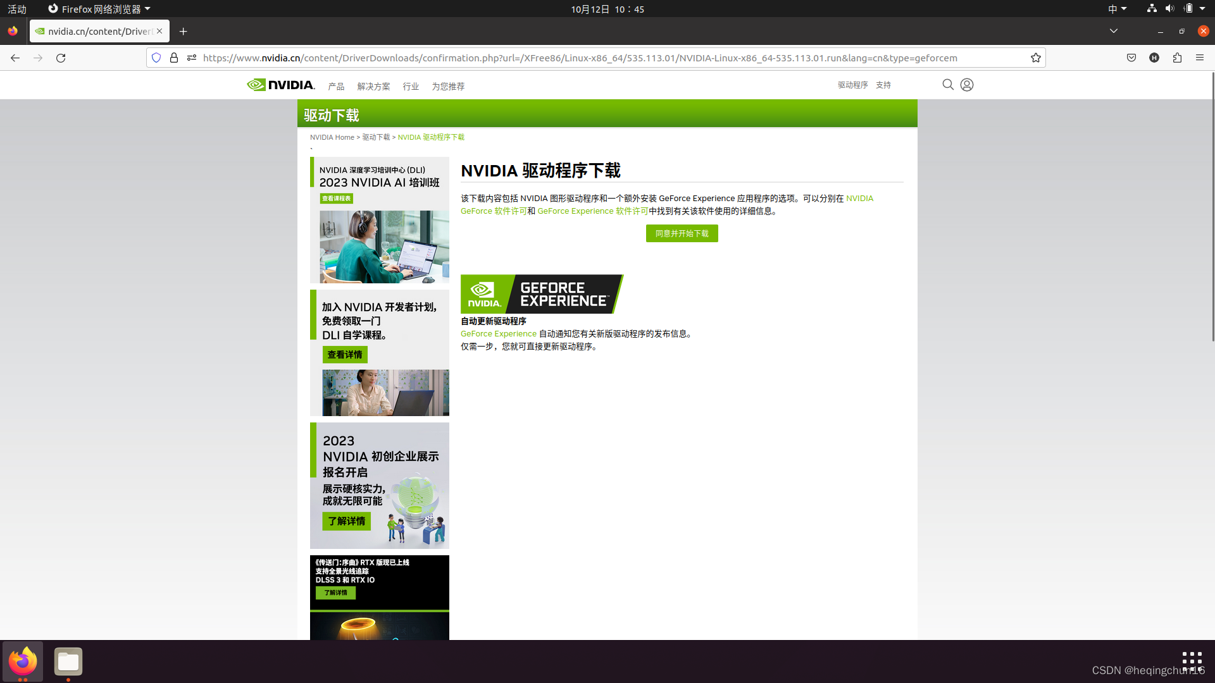Screen dimensions: 1215x683
Task: Bookmark this page with the star icon
Action: pyautogui.click(x=1035, y=58)
